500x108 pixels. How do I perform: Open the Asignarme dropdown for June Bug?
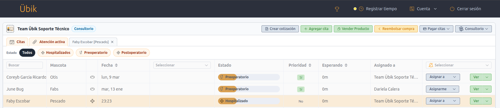pos(443,89)
